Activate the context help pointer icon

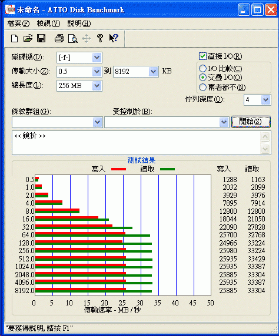click(x=114, y=38)
